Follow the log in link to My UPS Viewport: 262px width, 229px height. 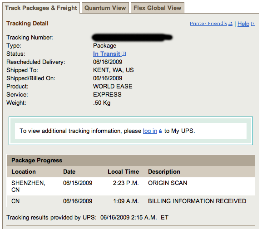pyautogui.click(x=150, y=131)
